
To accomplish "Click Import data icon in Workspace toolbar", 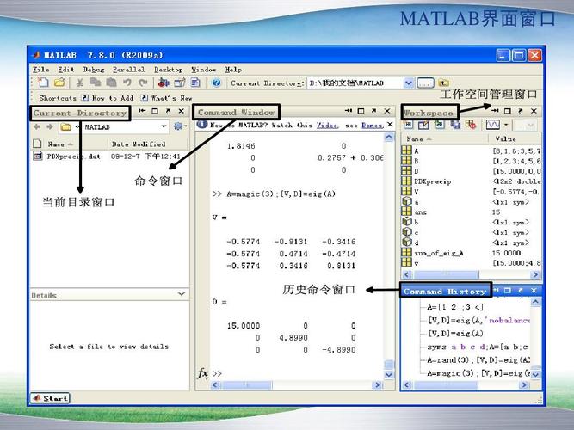I will coord(439,125).
